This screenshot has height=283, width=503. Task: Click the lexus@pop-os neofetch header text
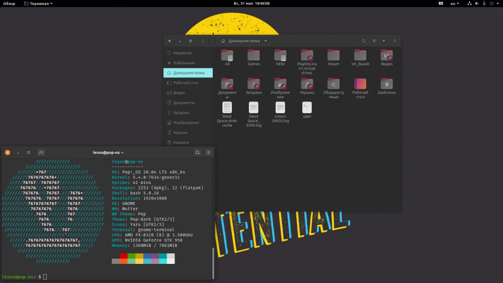[x=127, y=161]
